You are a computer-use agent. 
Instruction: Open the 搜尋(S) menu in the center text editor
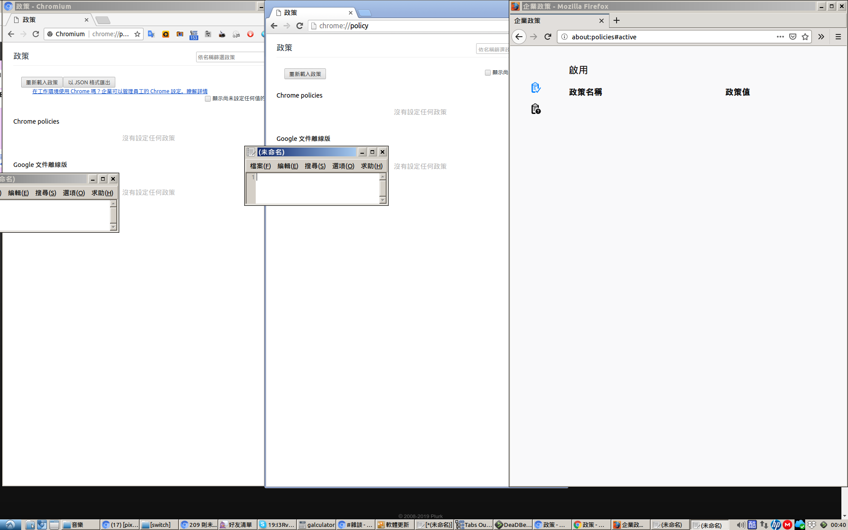tap(315, 166)
